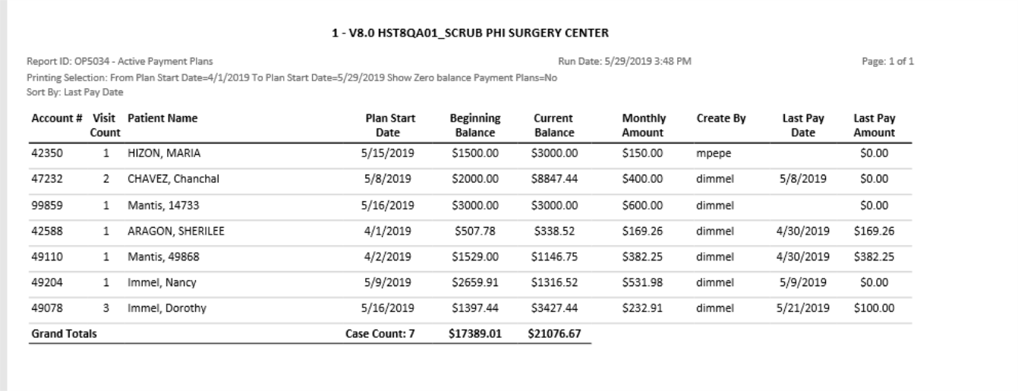Click the Patient Name column header
The image size is (1018, 391).
(162, 118)
